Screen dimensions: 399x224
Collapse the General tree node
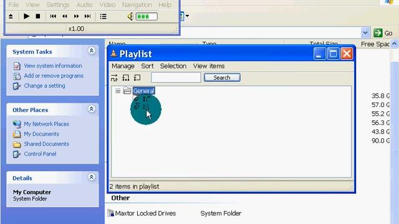click(x=118, y=91)
